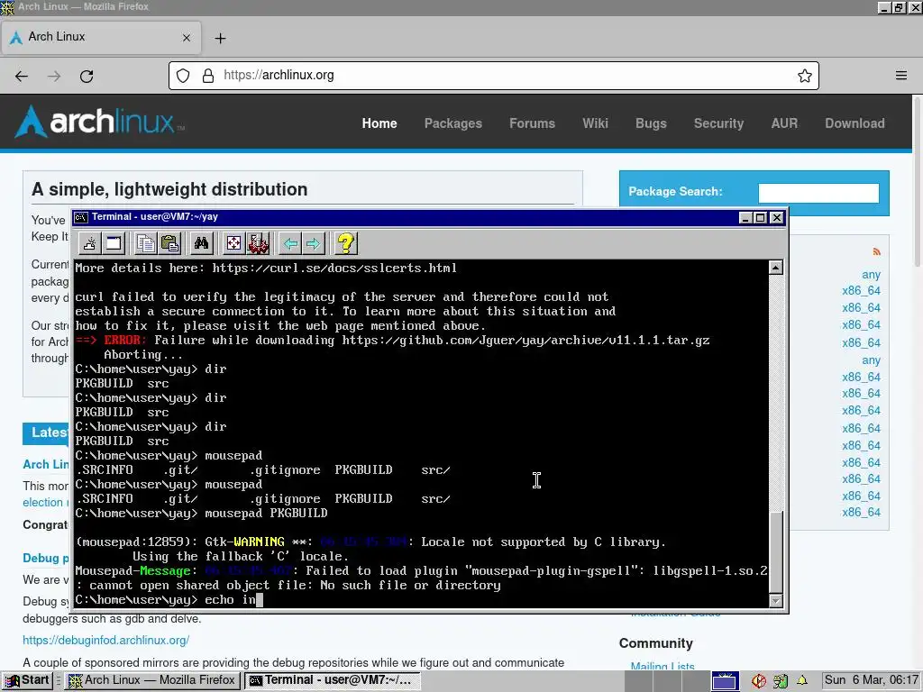The width and height of the screenshot is (923, 692).
Task: Reload the Arch Linux page
Action: click(x=87, y=76)
